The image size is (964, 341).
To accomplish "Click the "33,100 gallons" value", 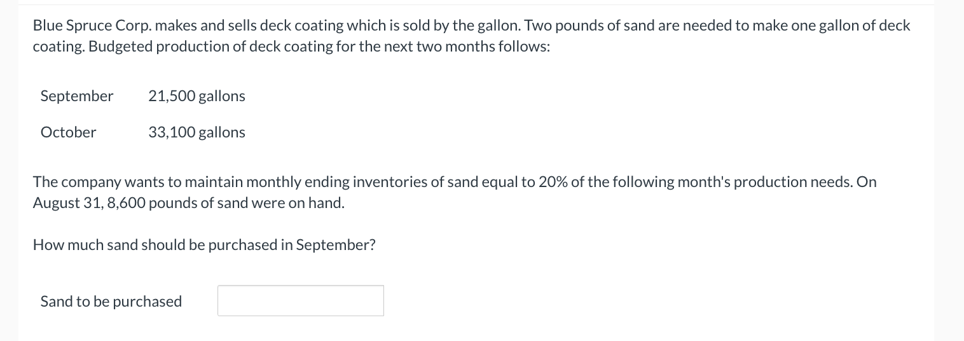I will tap(196, 132).
